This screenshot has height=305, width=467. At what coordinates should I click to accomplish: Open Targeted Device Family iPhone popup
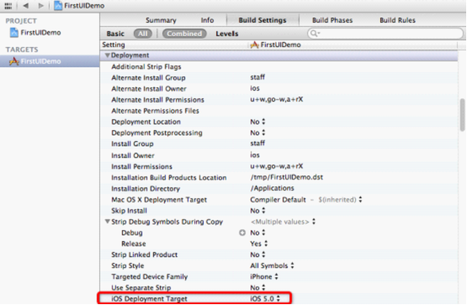[264, 276]
